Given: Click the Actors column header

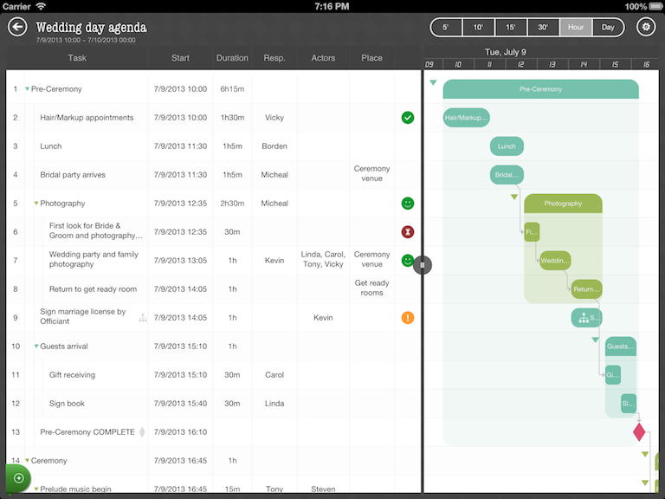Looking at the screenshot, I should tap(323, 58).
